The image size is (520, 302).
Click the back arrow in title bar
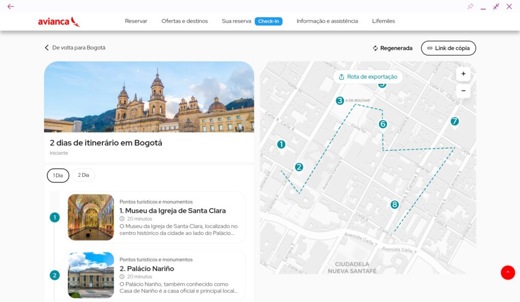pyautogui.click(x=11, y=7)
